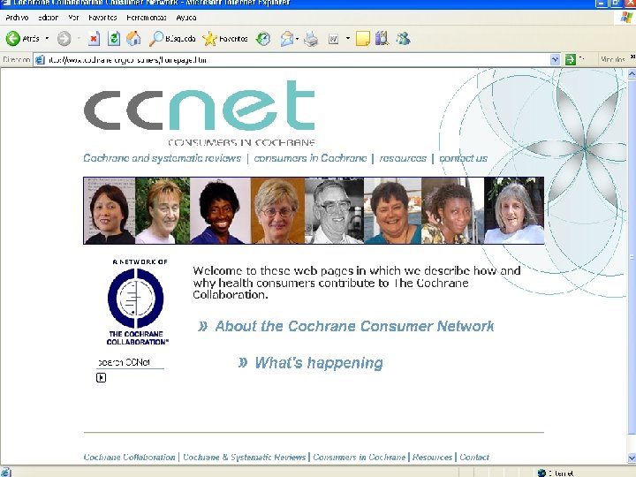Click the status bar page icon
636x477 pixels.
click(5, 473)
